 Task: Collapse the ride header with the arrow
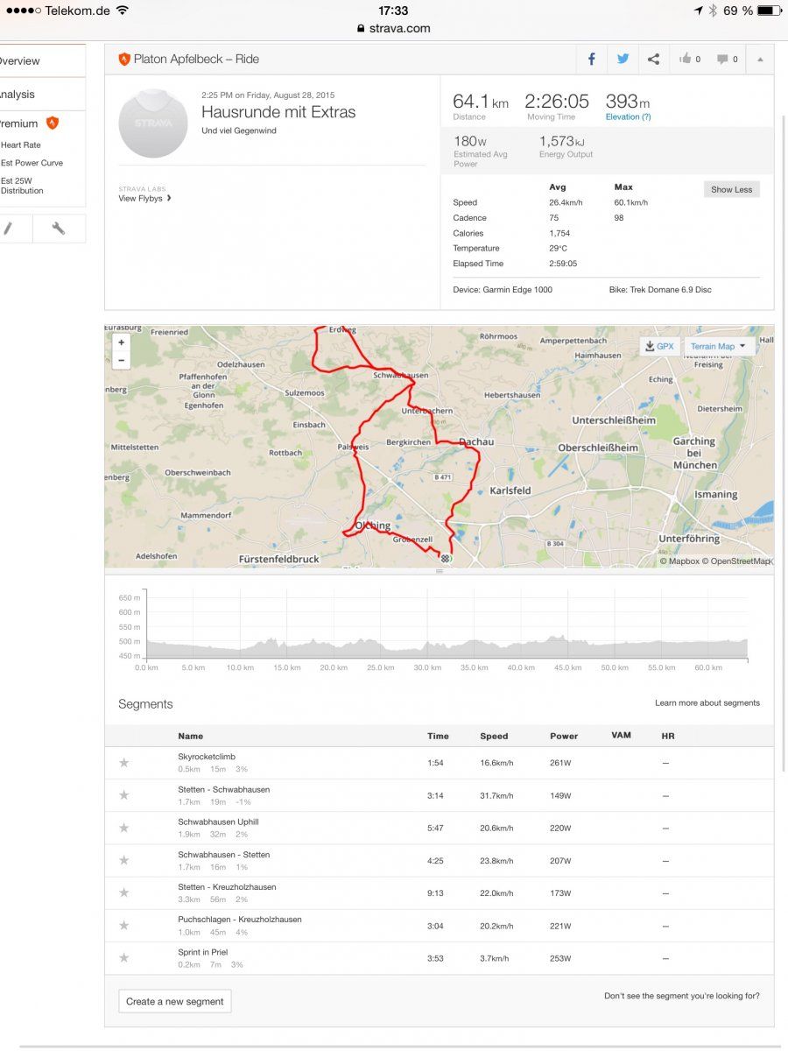(x=759, y=60)
